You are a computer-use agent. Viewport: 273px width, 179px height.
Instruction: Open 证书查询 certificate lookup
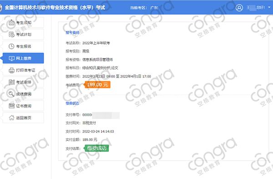point(23,106)
